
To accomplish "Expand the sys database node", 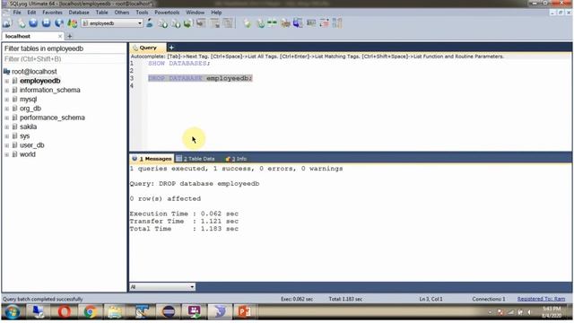I will (6, 136).
